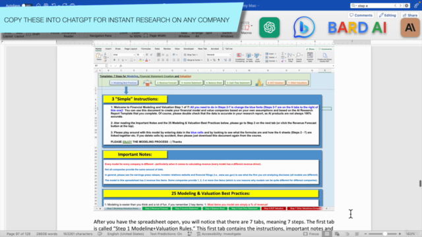The image size is (422, 237).
Task: Select Page Width zoom option
Action: pyautogui.click(x=155, y=36)
